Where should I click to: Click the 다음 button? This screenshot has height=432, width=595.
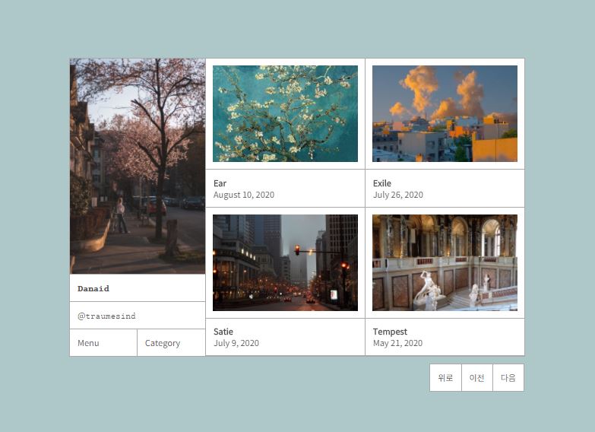pyautogui.click(x=508, y=378)
